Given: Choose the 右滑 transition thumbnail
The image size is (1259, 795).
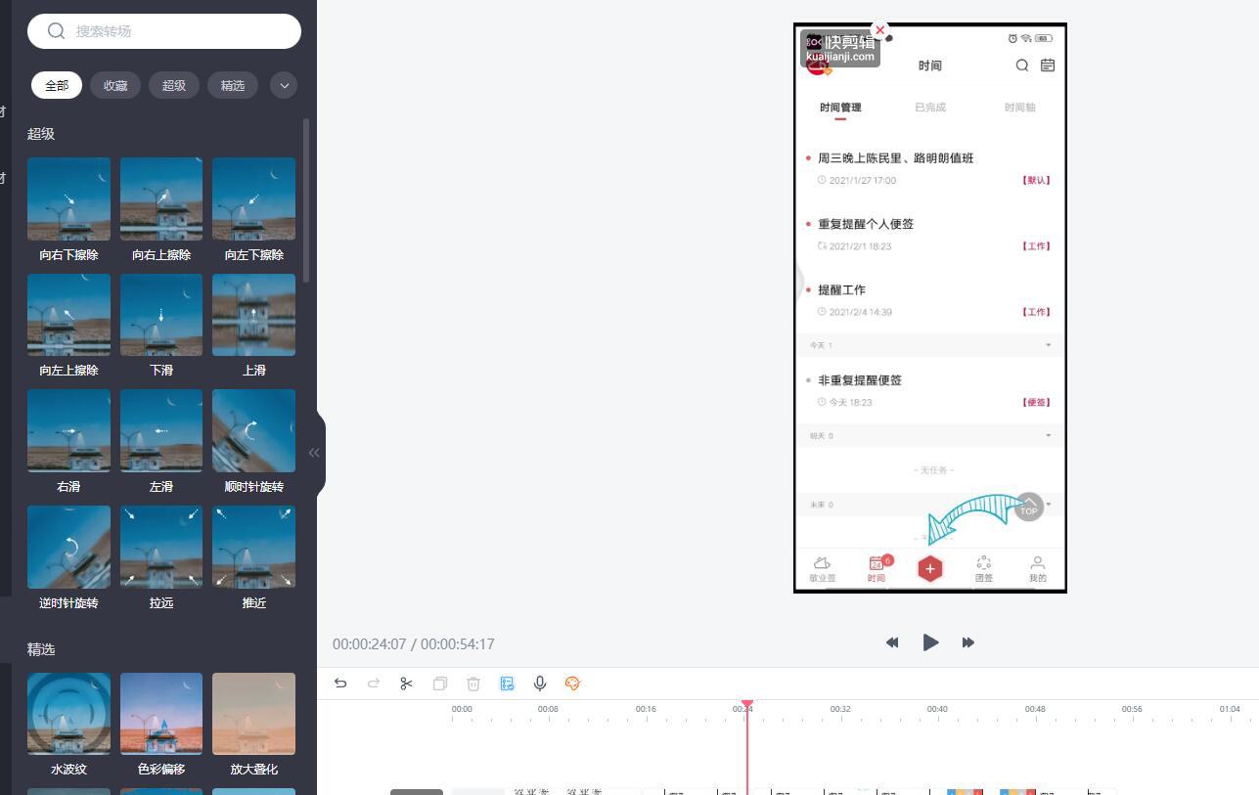Looking at the screenshot, I should (68, 430).
